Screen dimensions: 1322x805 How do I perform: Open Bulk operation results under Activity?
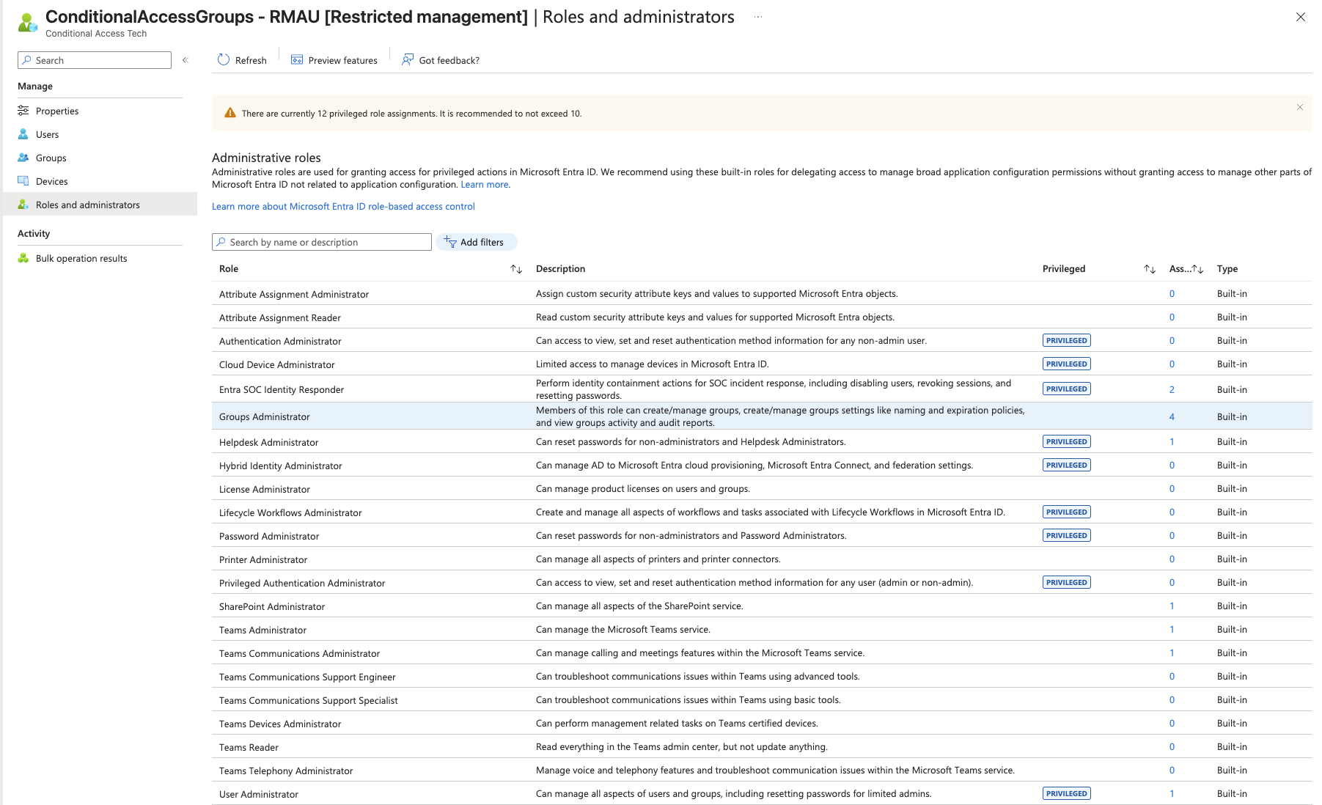pos(81,258)
